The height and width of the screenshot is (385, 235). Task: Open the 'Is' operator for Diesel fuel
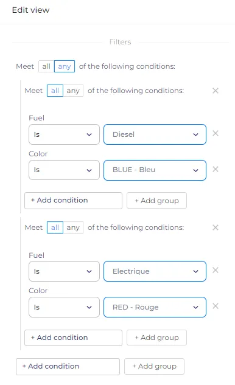point(64,134)
